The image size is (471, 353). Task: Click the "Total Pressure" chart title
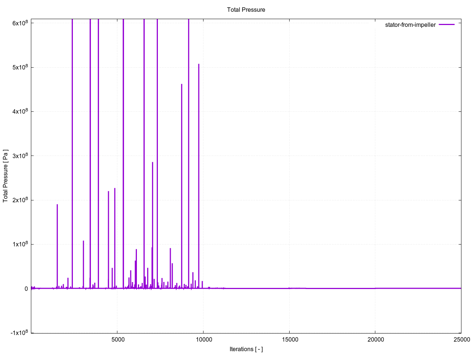(x=246, y=10)
